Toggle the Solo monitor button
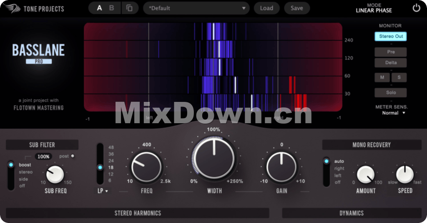 391,93
